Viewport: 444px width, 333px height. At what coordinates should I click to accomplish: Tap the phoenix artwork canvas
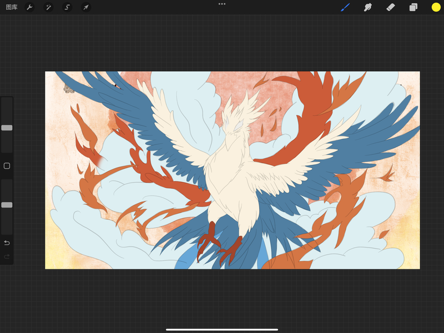pyautogui.click(x=233, y=170)
